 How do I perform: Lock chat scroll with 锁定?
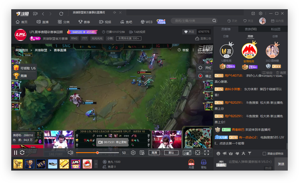(x=267, y=73)
